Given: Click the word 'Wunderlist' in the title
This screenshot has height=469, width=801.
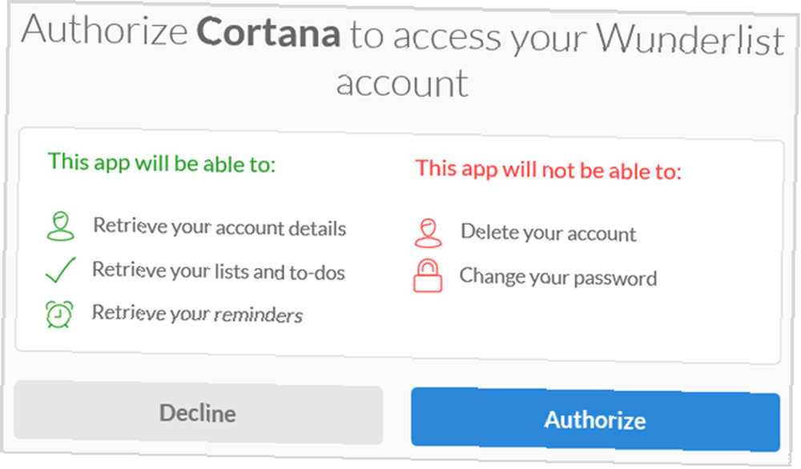Looking at the screenshot, I should click(x=690, y=38).
